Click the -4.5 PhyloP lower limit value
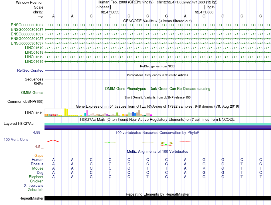This screenshot has width=271, height=205. [x=37, y=147]
